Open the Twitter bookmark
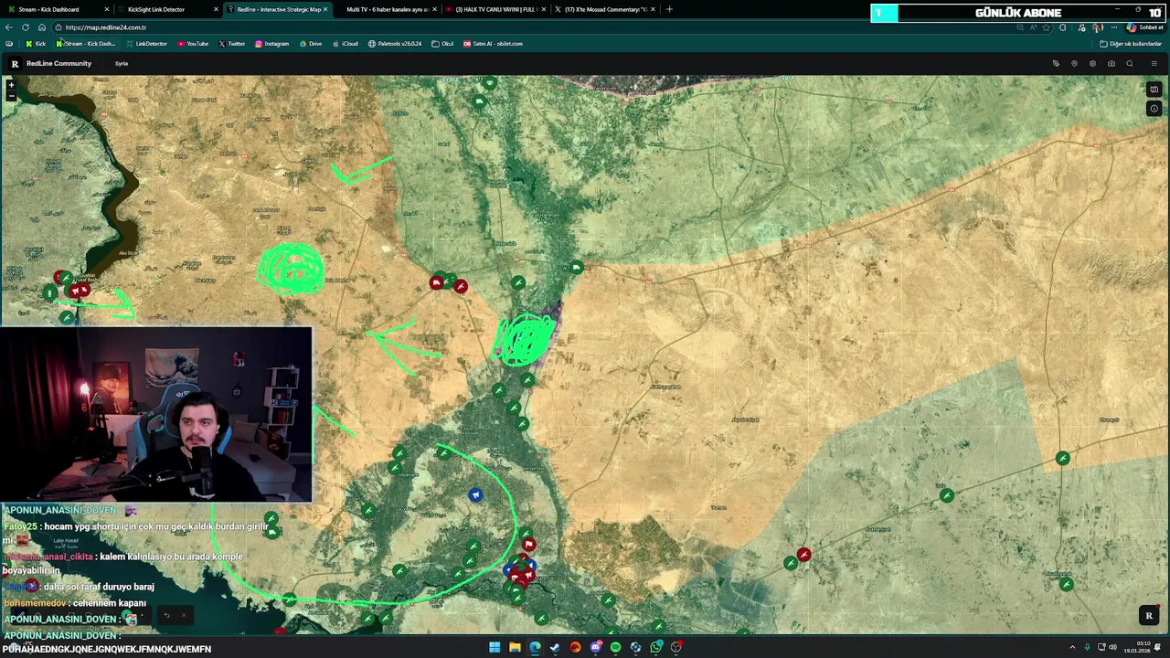 [232, 44]
